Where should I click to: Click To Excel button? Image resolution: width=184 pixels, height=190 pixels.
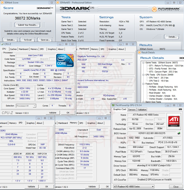tap(28, 40)
